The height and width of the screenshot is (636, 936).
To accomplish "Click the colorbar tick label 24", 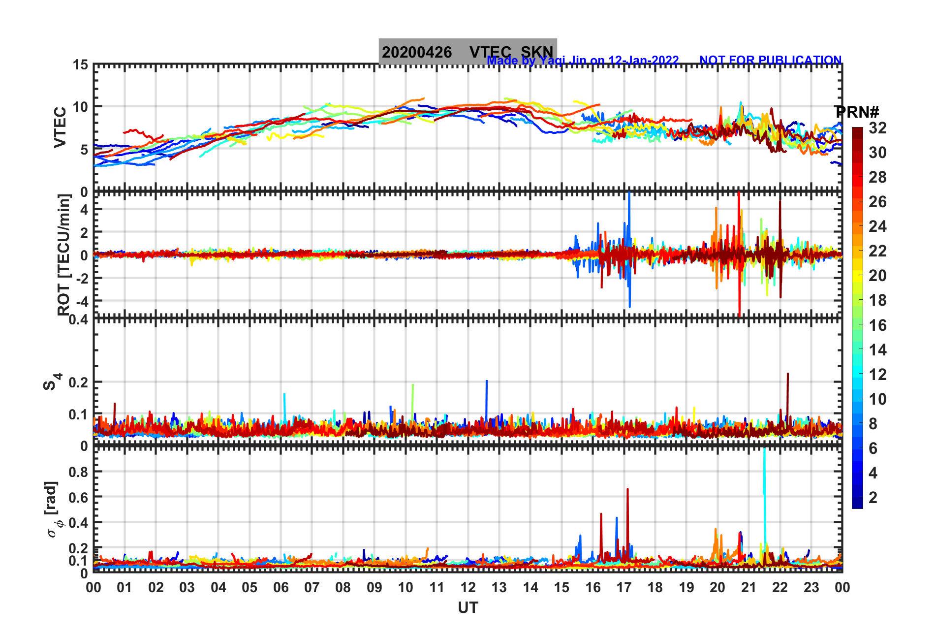I will (x=877, y=226).
